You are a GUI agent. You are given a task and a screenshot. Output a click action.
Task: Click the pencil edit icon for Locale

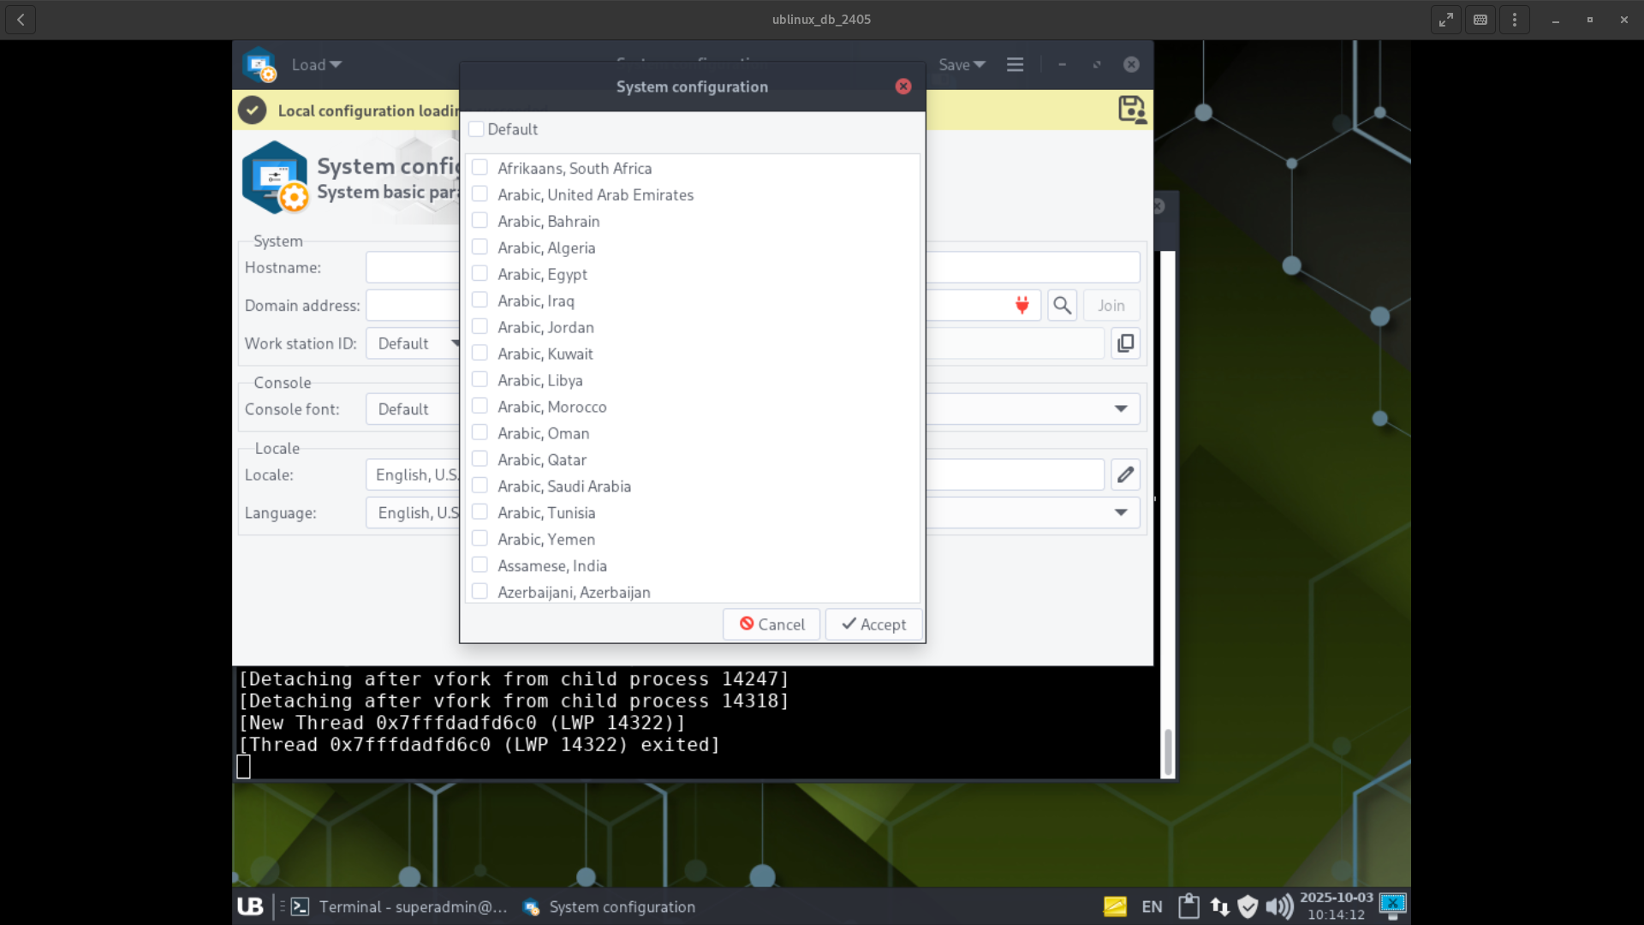pyautogui.click(x=1125, y=474)
